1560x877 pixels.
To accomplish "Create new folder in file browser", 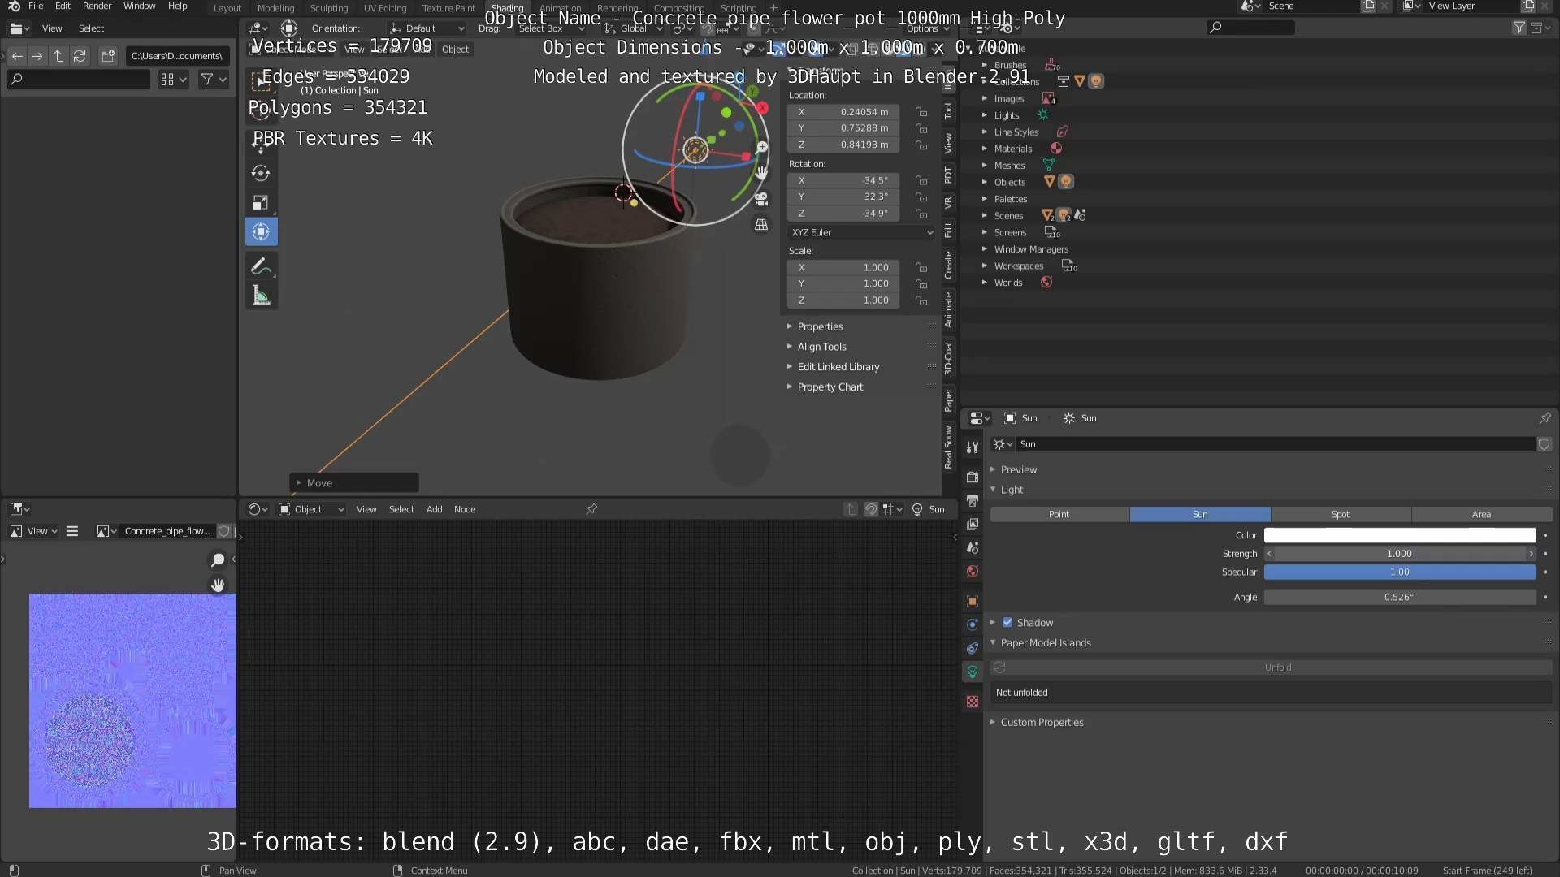I will click(x=108, y=56).
